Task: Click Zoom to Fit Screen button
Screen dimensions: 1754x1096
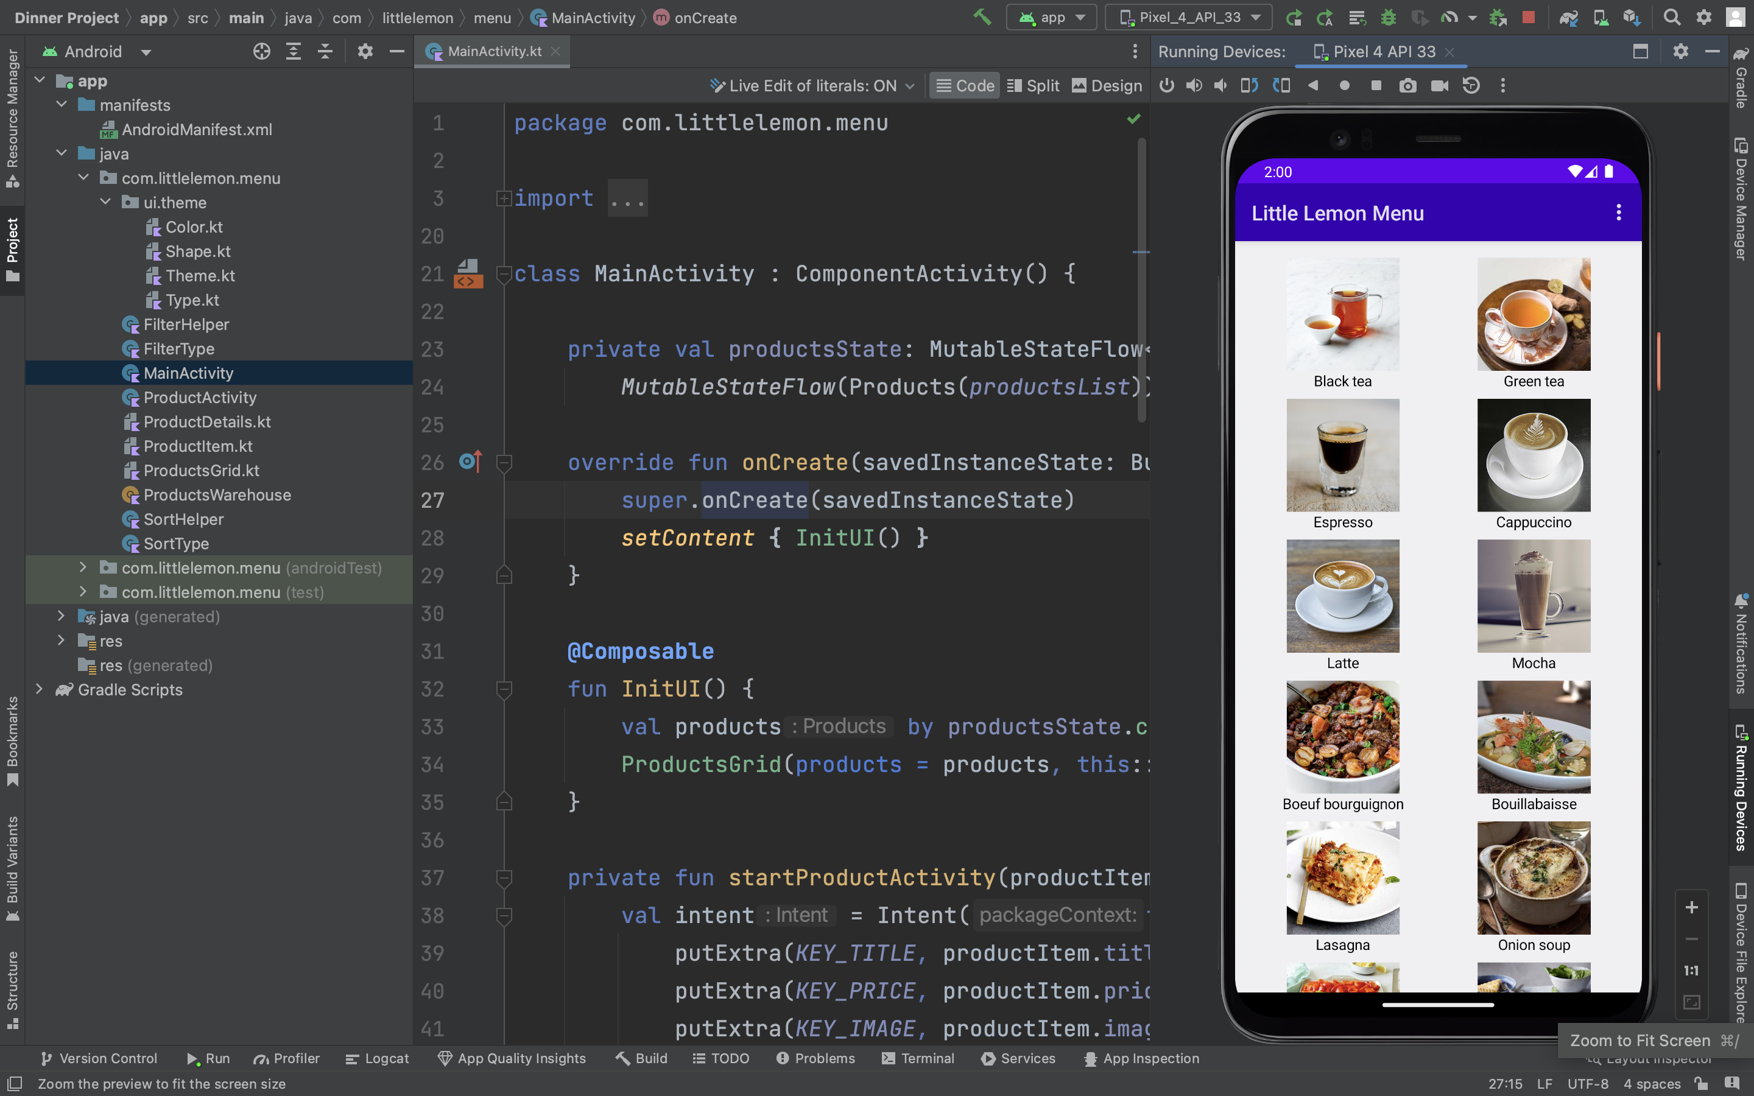Action: click(x=1692, y=1002)
